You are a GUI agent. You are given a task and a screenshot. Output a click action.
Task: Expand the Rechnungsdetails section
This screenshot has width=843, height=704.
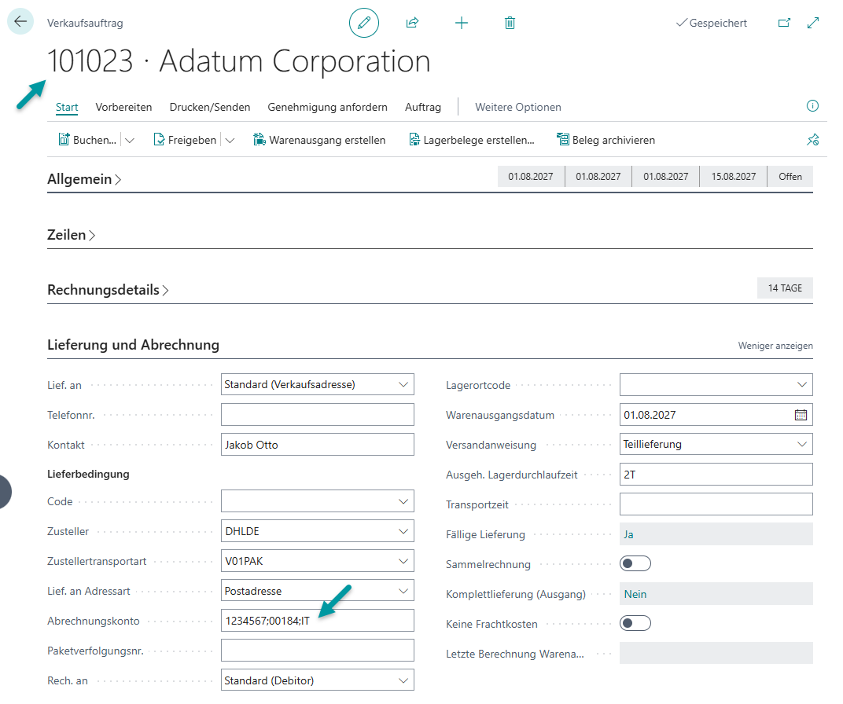click(x=108, y=290)
